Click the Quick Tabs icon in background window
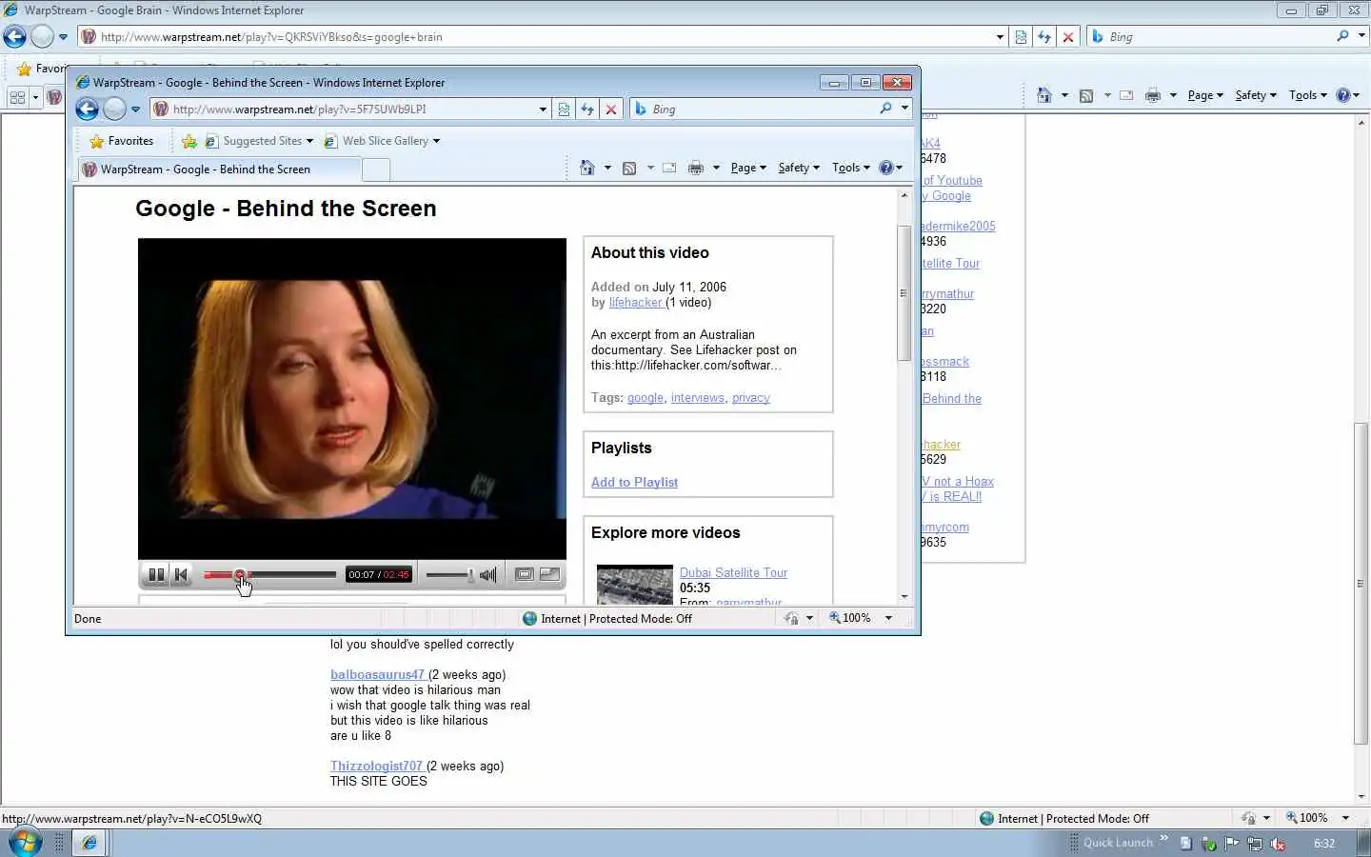This screenshot has height=857, width=1371. (17, 97)
